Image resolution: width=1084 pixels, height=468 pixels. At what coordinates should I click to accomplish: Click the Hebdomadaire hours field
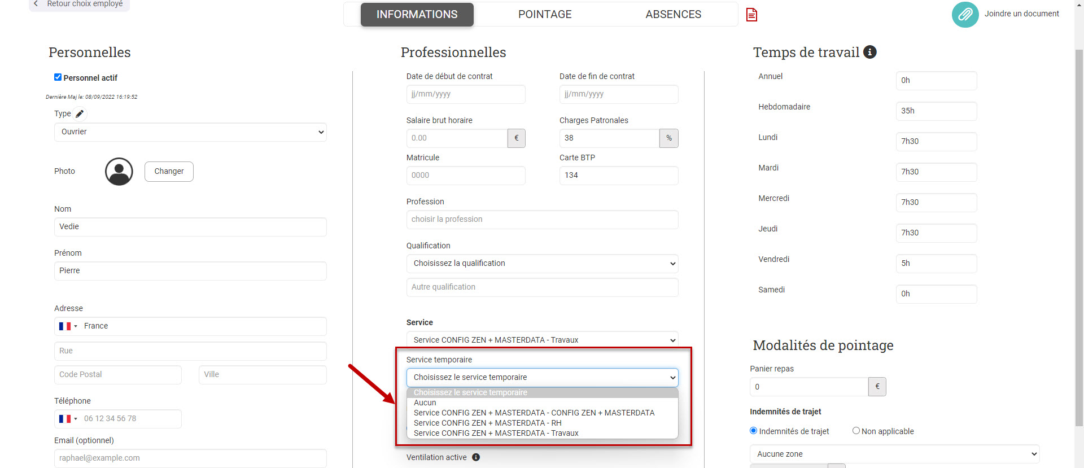(x=936, y=111)
